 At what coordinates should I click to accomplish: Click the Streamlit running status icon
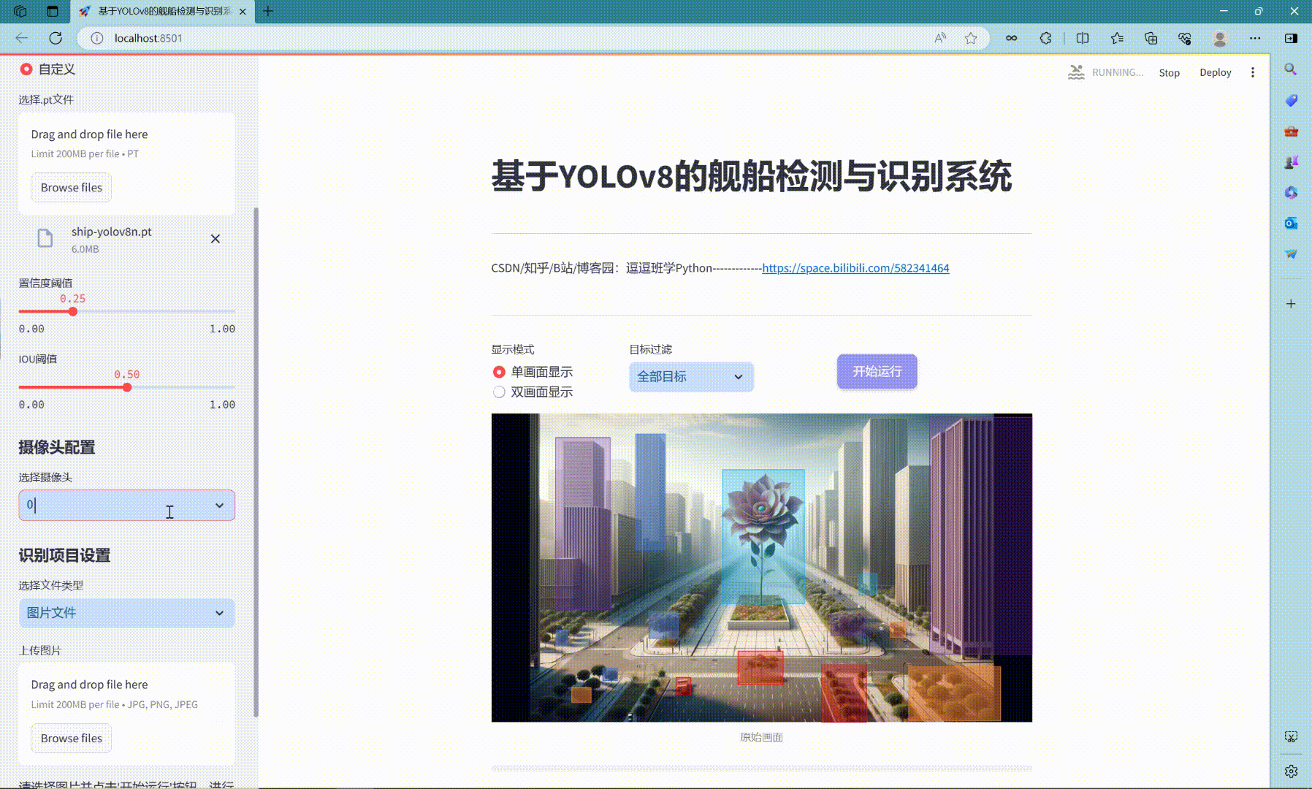pyautogui.click(x=1076, y=72)
